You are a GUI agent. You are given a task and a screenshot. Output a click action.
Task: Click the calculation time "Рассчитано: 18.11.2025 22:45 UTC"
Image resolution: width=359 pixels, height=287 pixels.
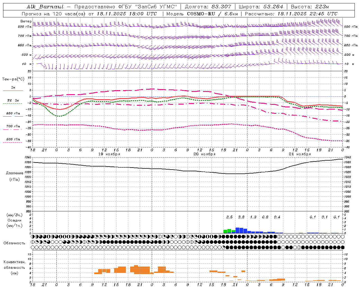[x=291, y=14]
